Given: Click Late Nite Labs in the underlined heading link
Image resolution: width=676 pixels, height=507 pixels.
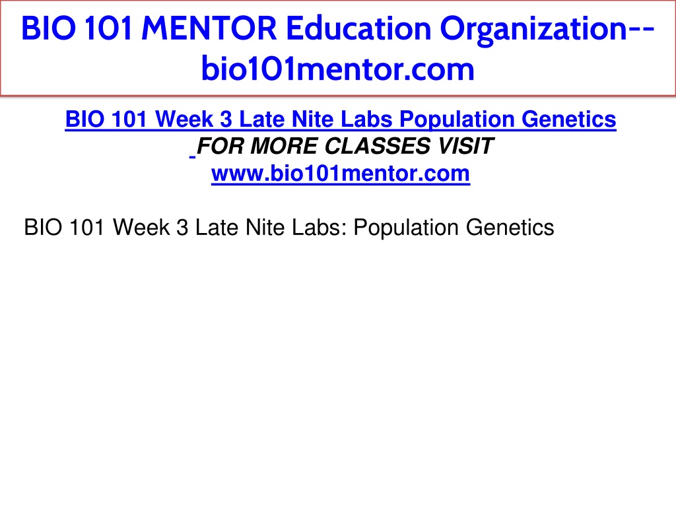Looking at the screenshot, I should [x=316, y=119].
